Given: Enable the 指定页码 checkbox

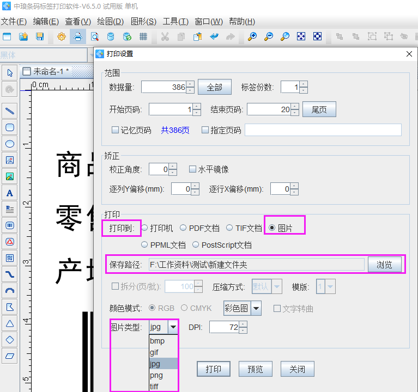Looking at the screenshot, I should point(205,130).
